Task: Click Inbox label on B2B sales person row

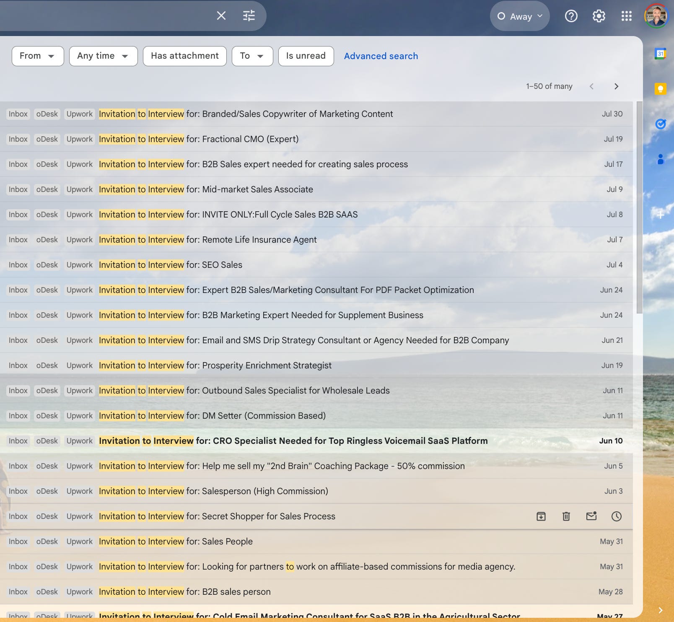Action: click(x=18, y=592)
